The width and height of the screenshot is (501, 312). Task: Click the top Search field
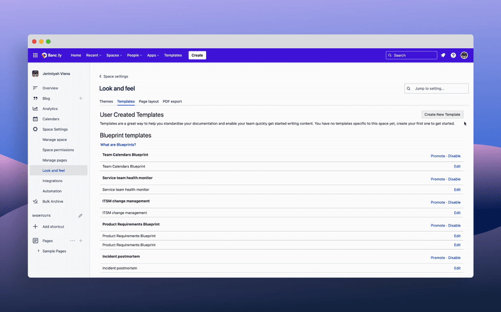411,55
